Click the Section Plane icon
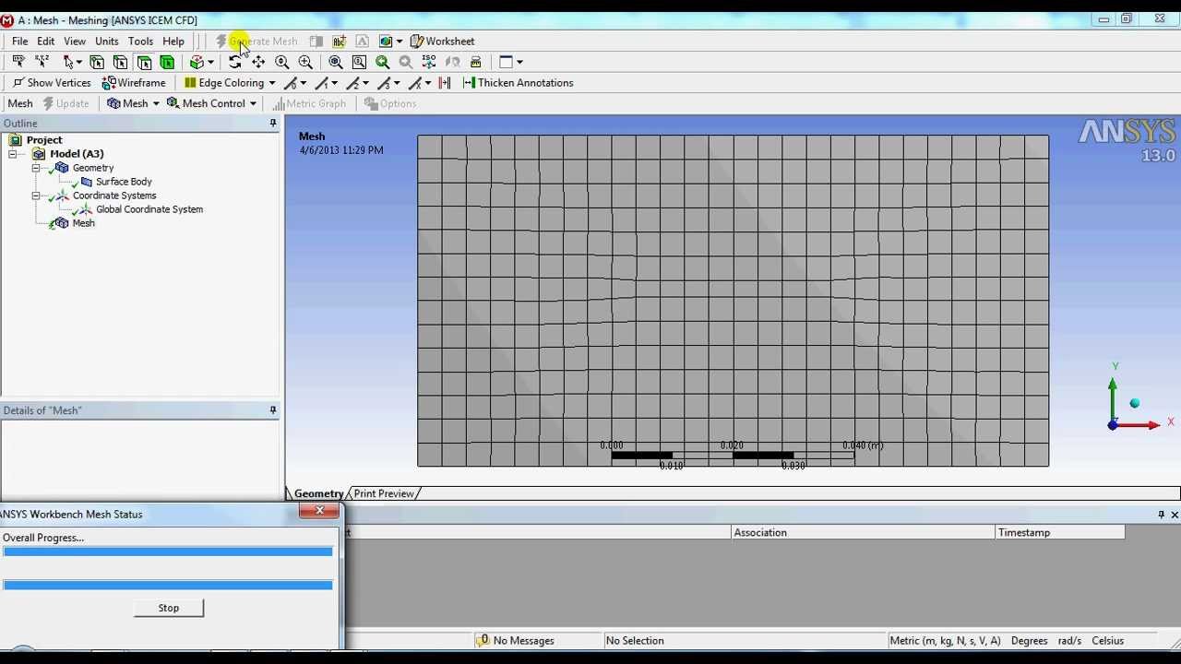This screenshot has height=664, width=1181. pyautogui.click(x=316, y=41)
